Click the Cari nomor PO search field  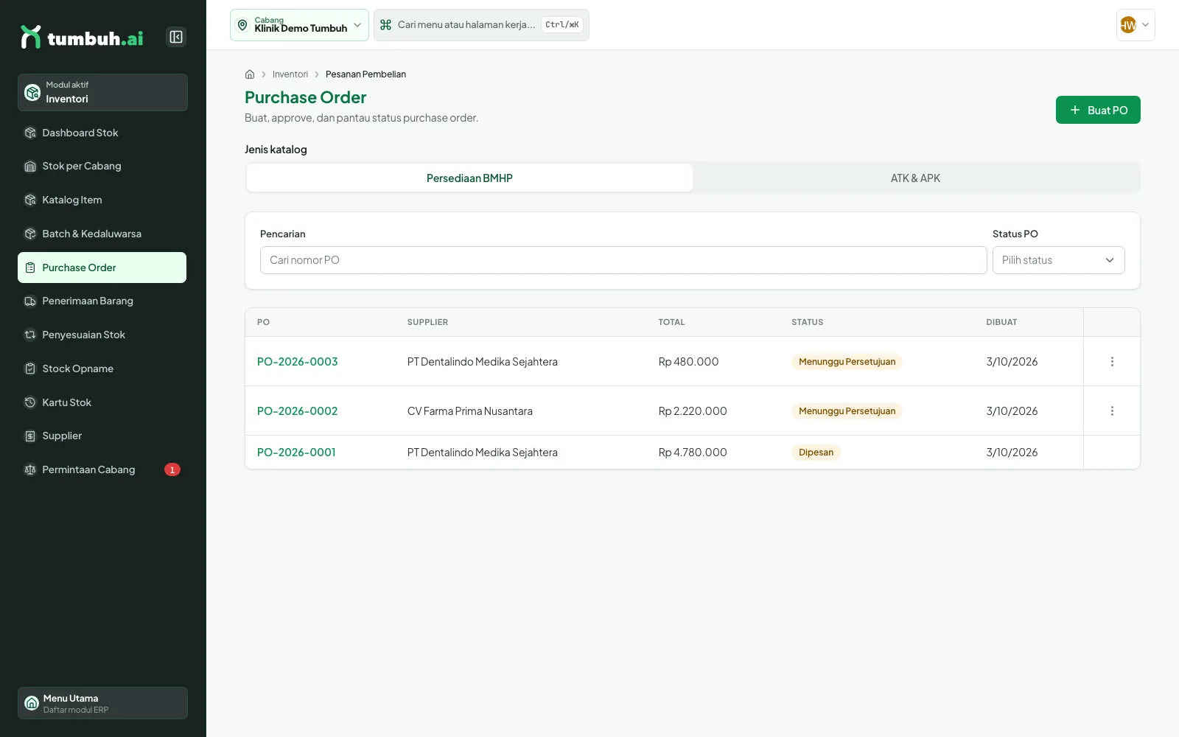(x=623, y=260)
